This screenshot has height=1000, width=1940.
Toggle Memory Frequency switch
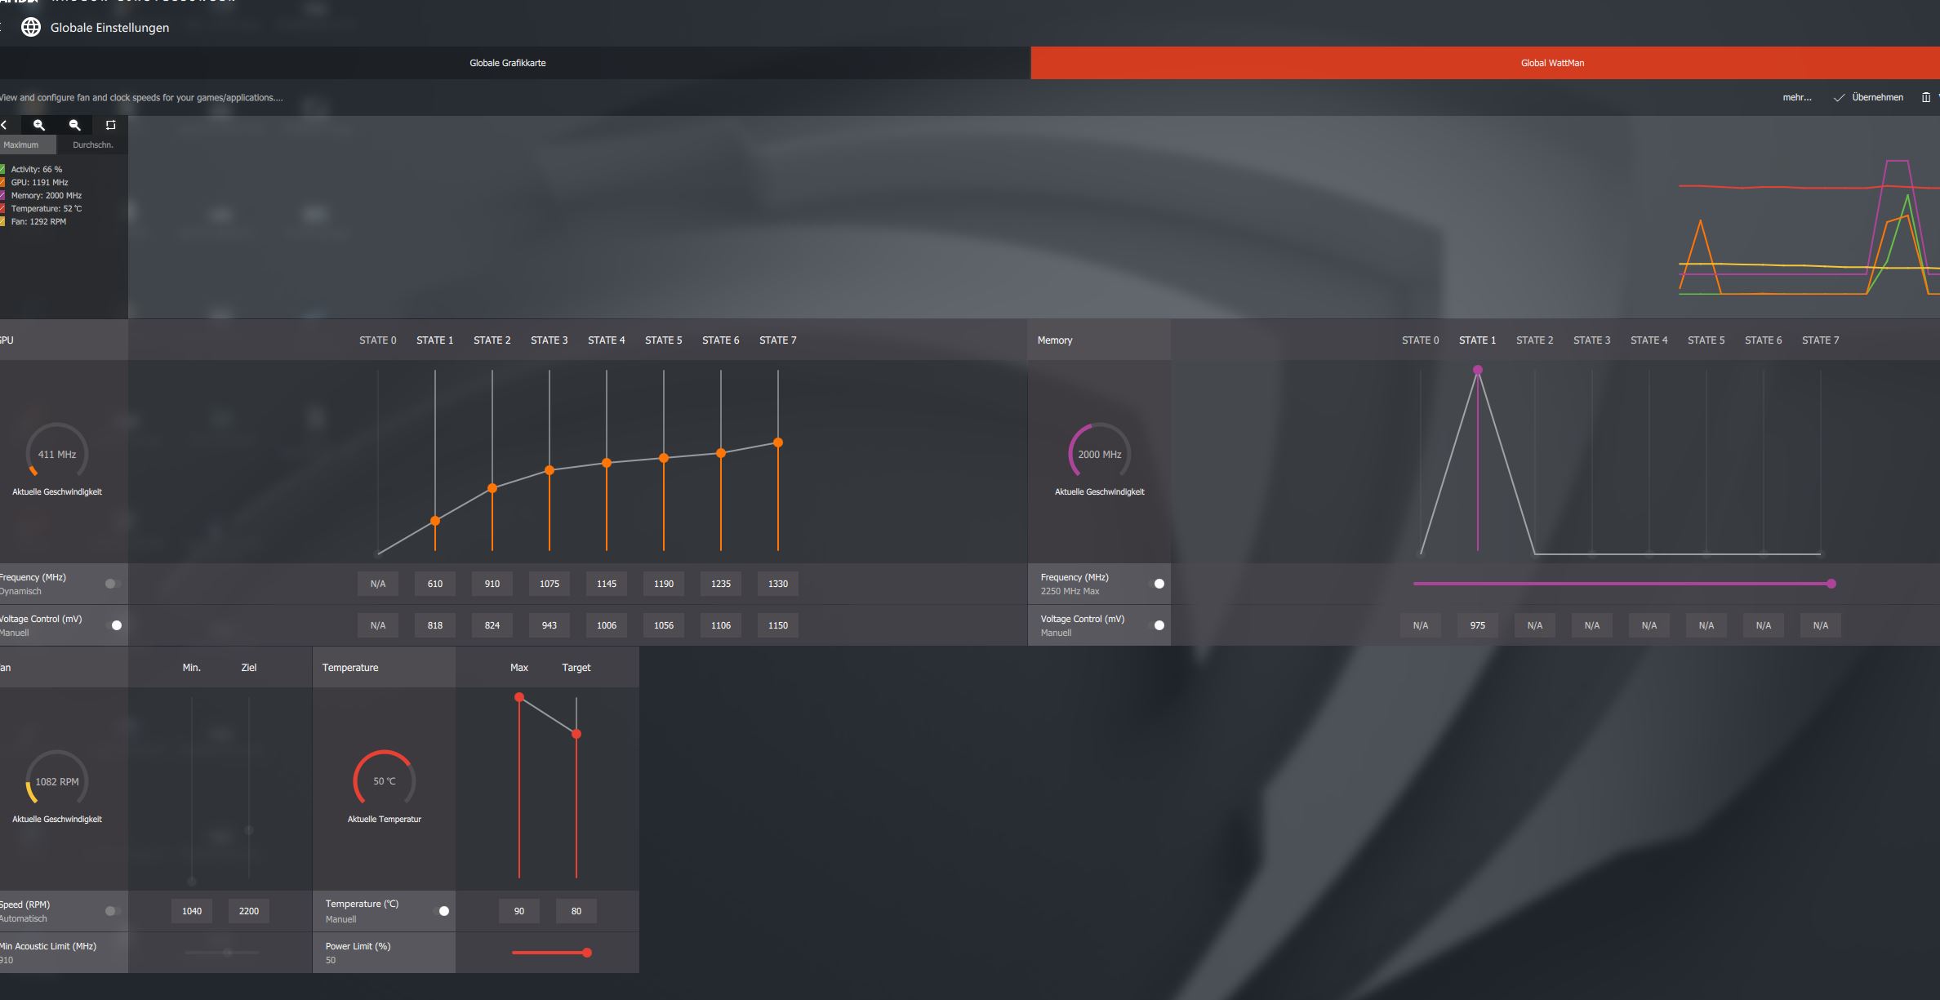click(x=1156, y=584)
